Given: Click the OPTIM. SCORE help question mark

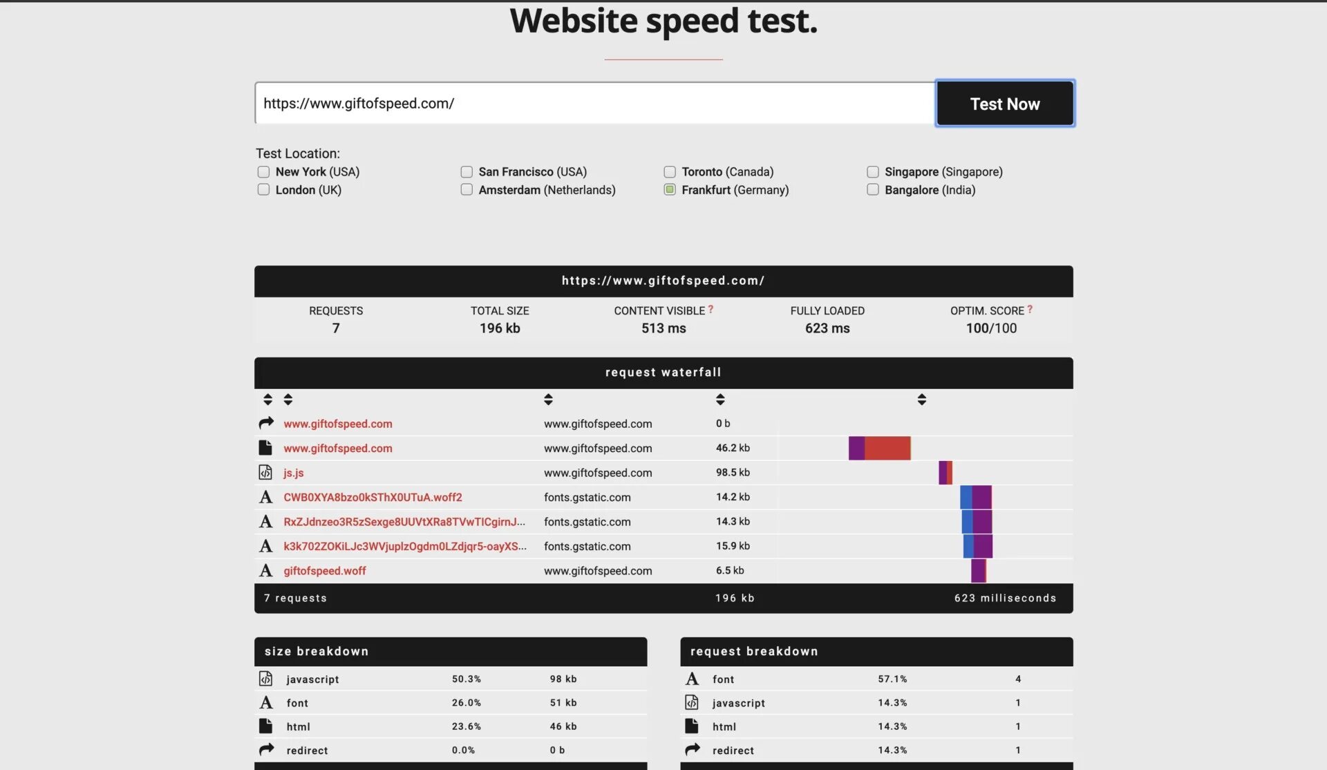Looking at the screenshot, I should (x=1030, y=310).
